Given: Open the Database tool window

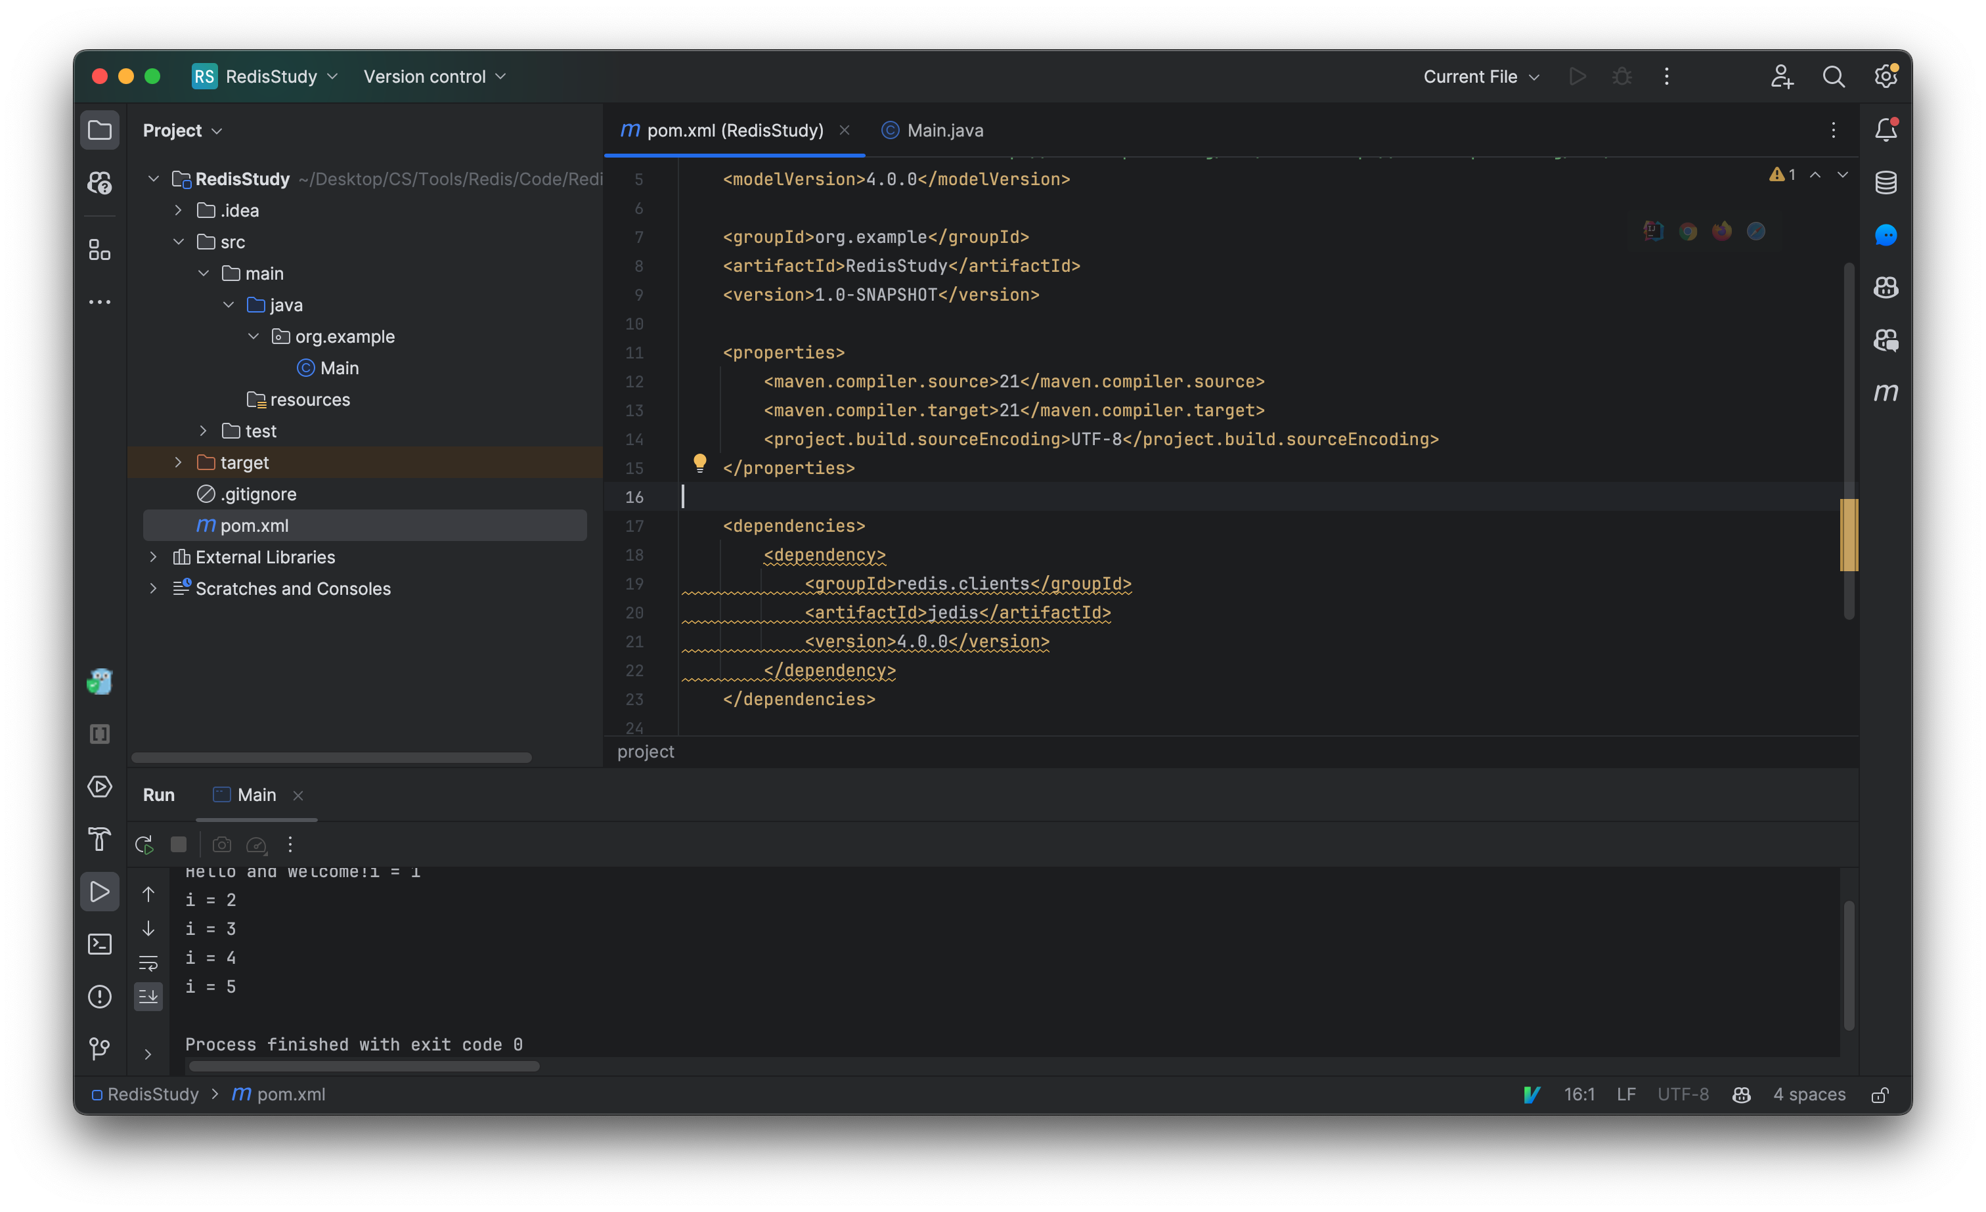Looking at the screenshot, I should tap(1886, 182).
